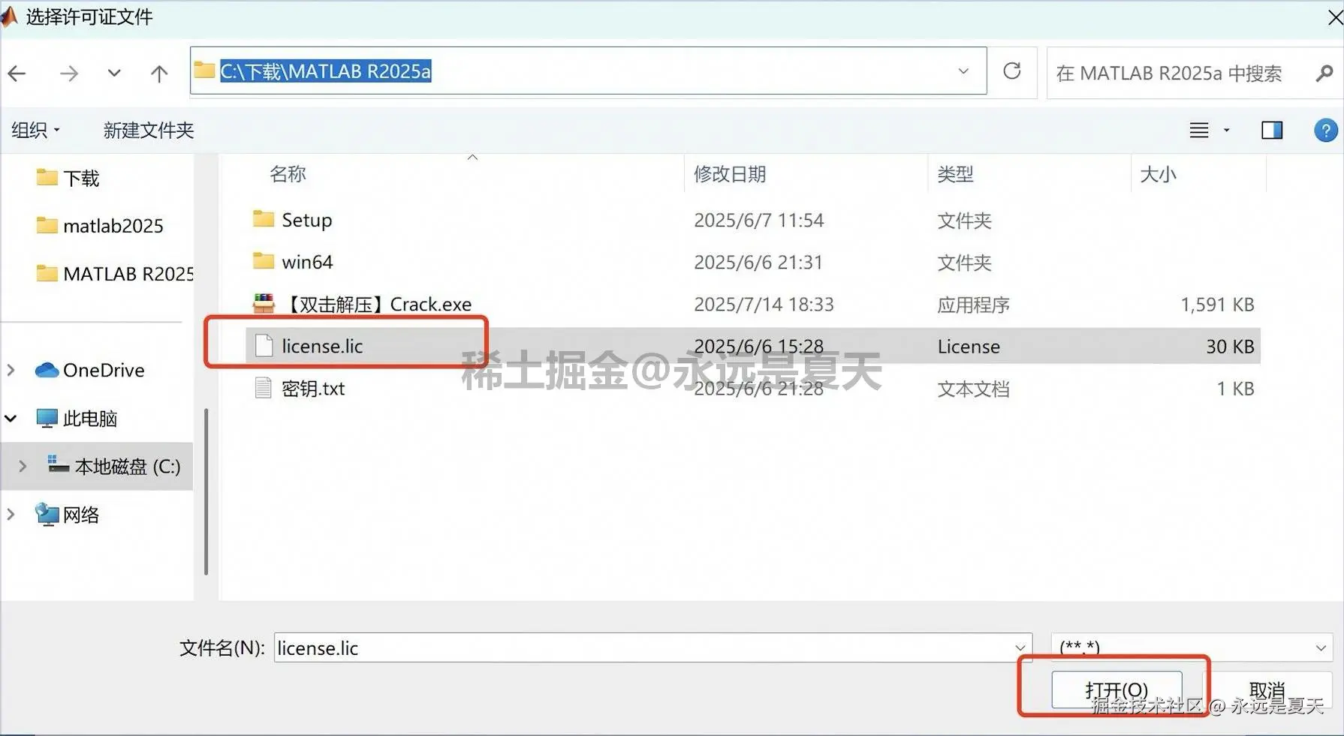This screenshot has width=1344, height=736.
Task: Click the help question mark icon
Action: (1325, 130)
